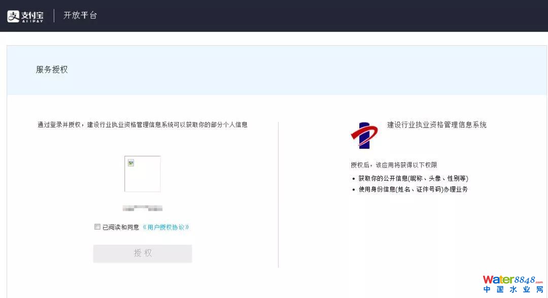Select the 服务授权 section heading
The width and height of the screenshot is (548, 298).
click(x=52, y=70)
